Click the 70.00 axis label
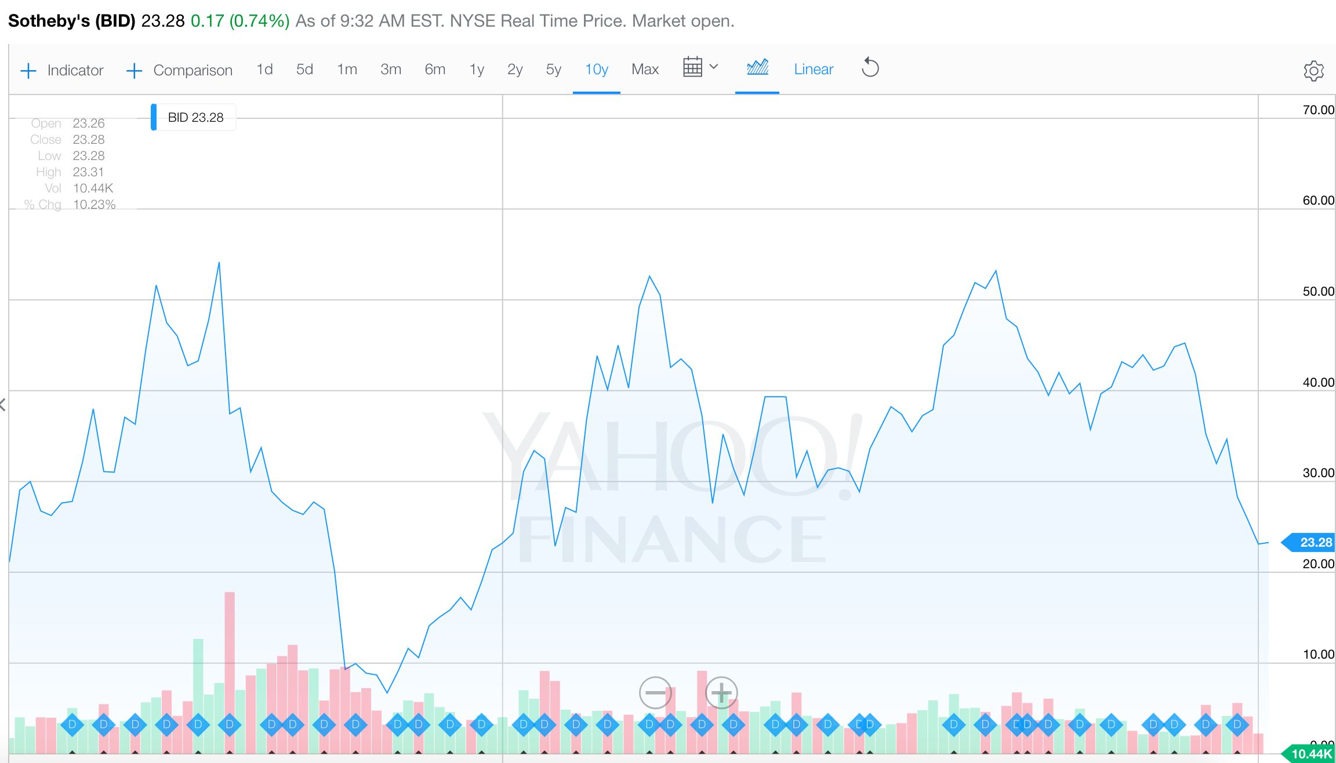1336x763 pixels. [1318, 110]
